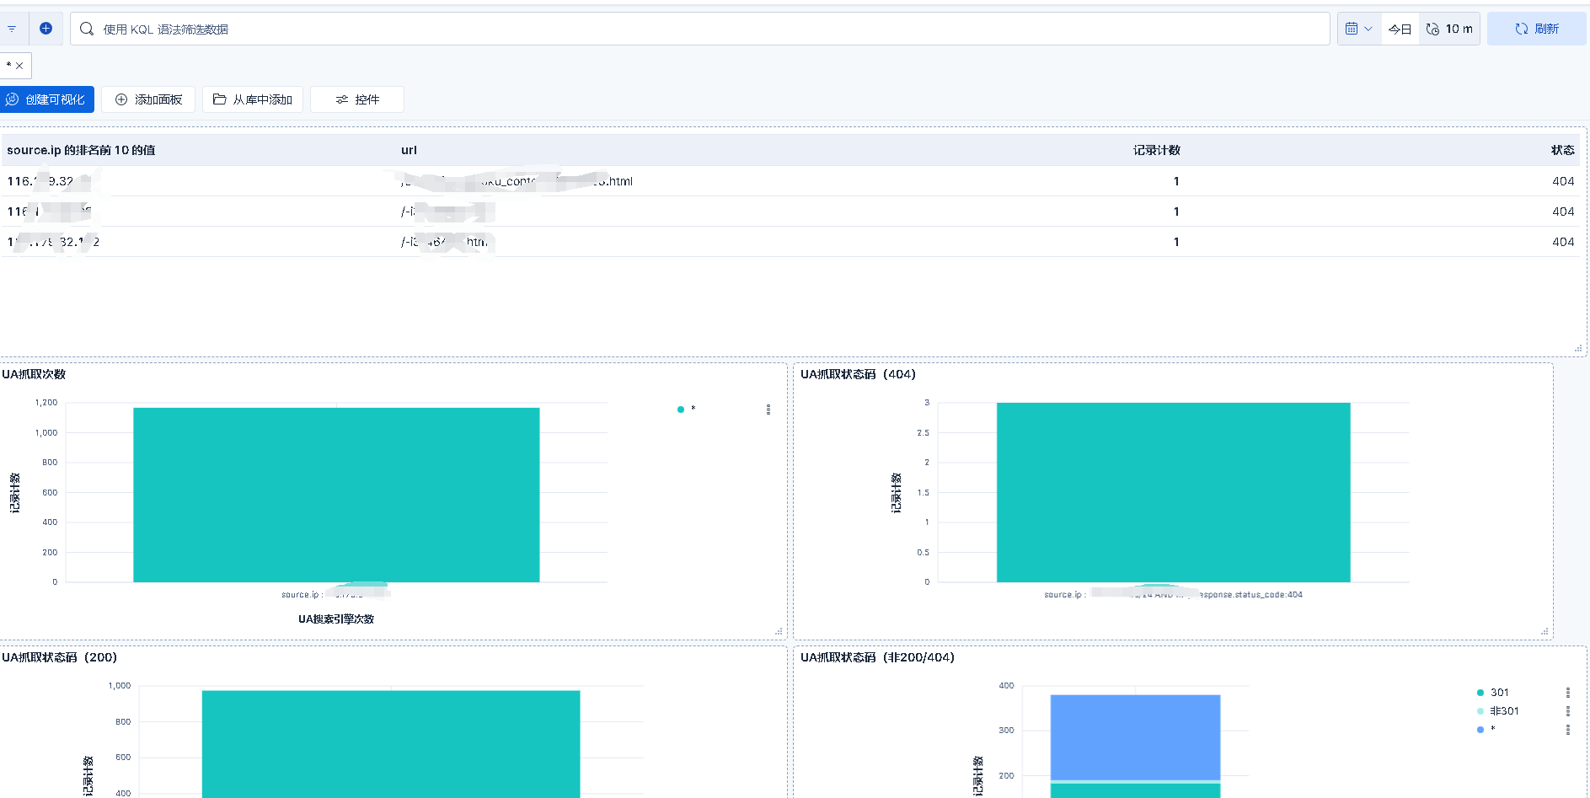Click the KQL search input field

coord(699,29)
